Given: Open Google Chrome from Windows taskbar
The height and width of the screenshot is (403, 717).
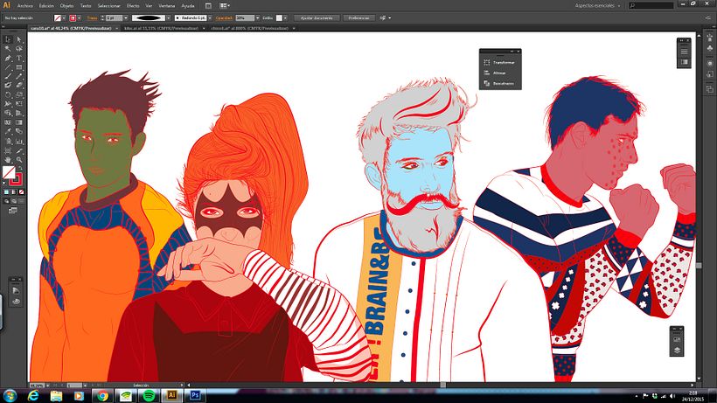Looking at the screenshot, I should click(102, 395).
